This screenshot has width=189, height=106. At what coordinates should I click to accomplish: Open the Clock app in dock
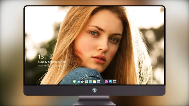point(82,82)
